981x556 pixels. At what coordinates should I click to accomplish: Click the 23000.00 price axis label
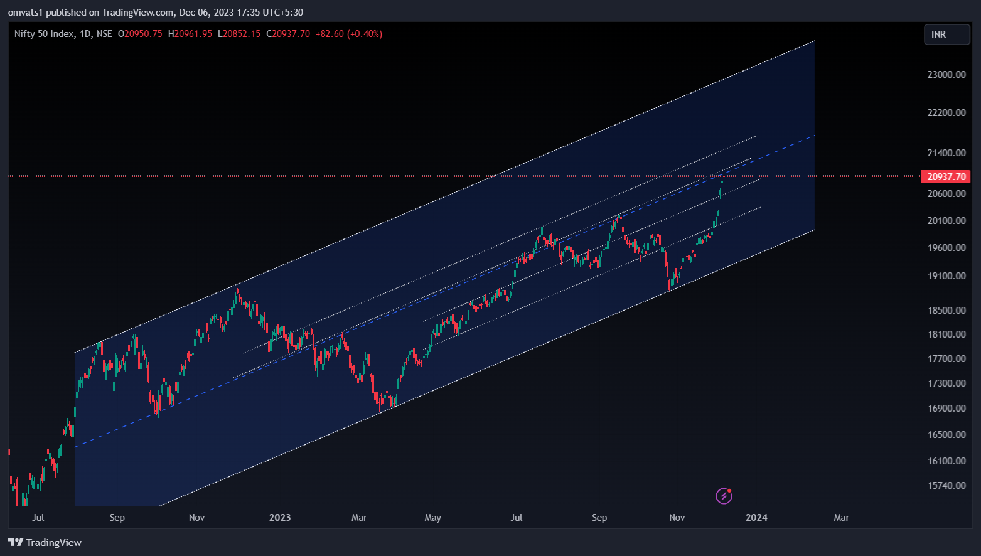tap(946, 74)
